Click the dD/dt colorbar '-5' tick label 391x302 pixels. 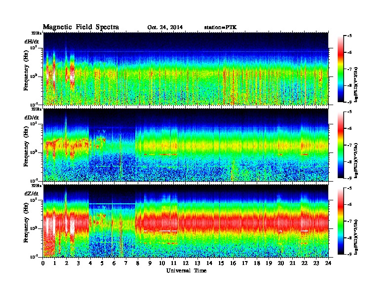point(350,112)
